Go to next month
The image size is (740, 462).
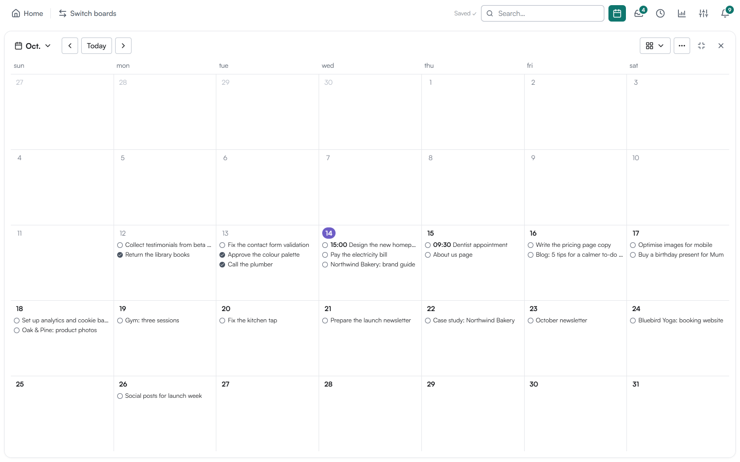(123, 46)
